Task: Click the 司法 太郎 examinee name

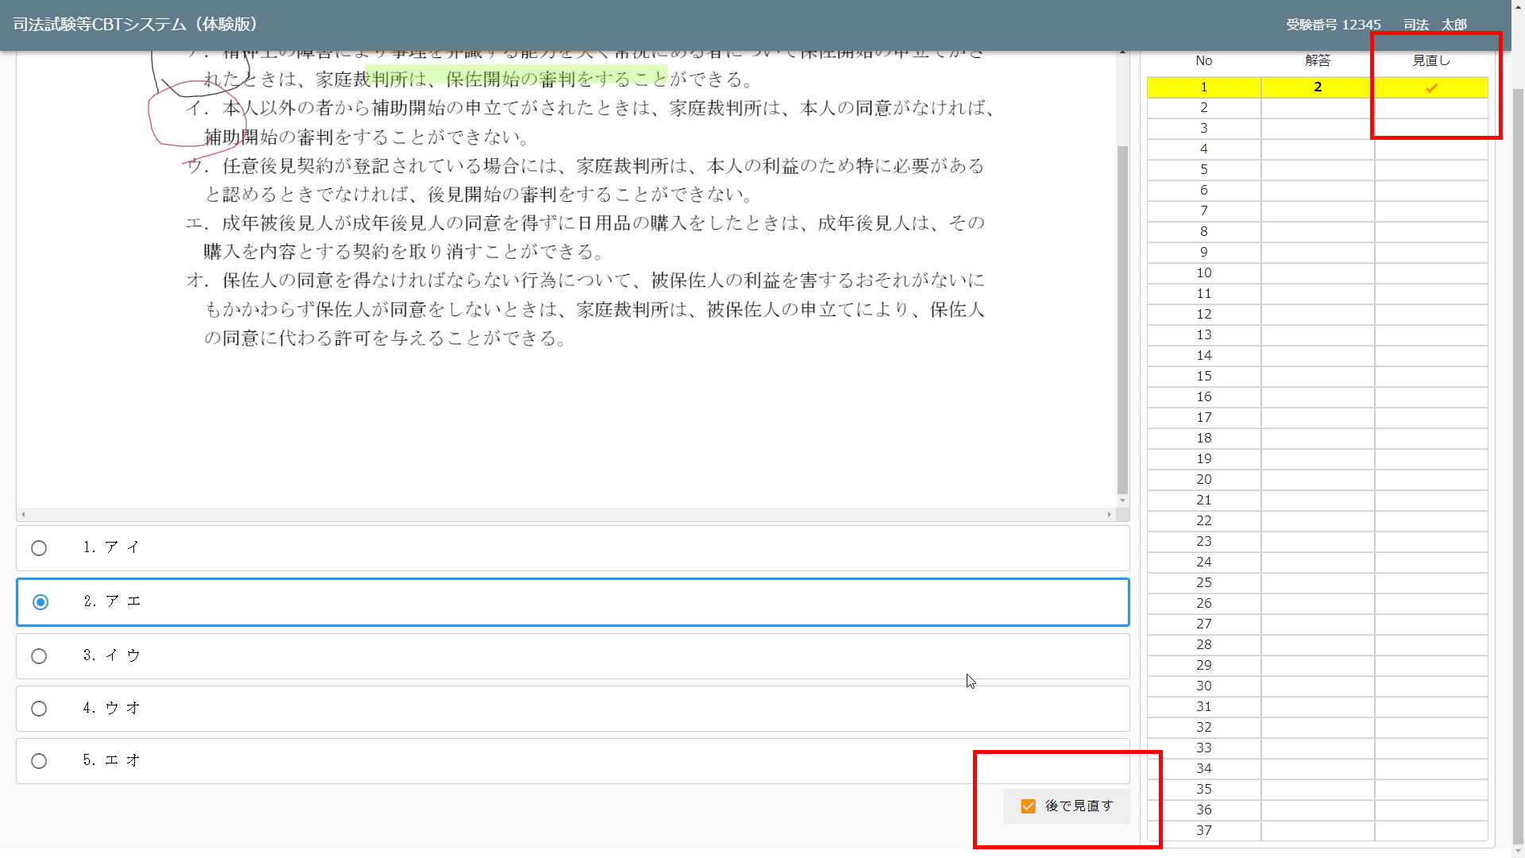Action: click(x=1434, y=25)
